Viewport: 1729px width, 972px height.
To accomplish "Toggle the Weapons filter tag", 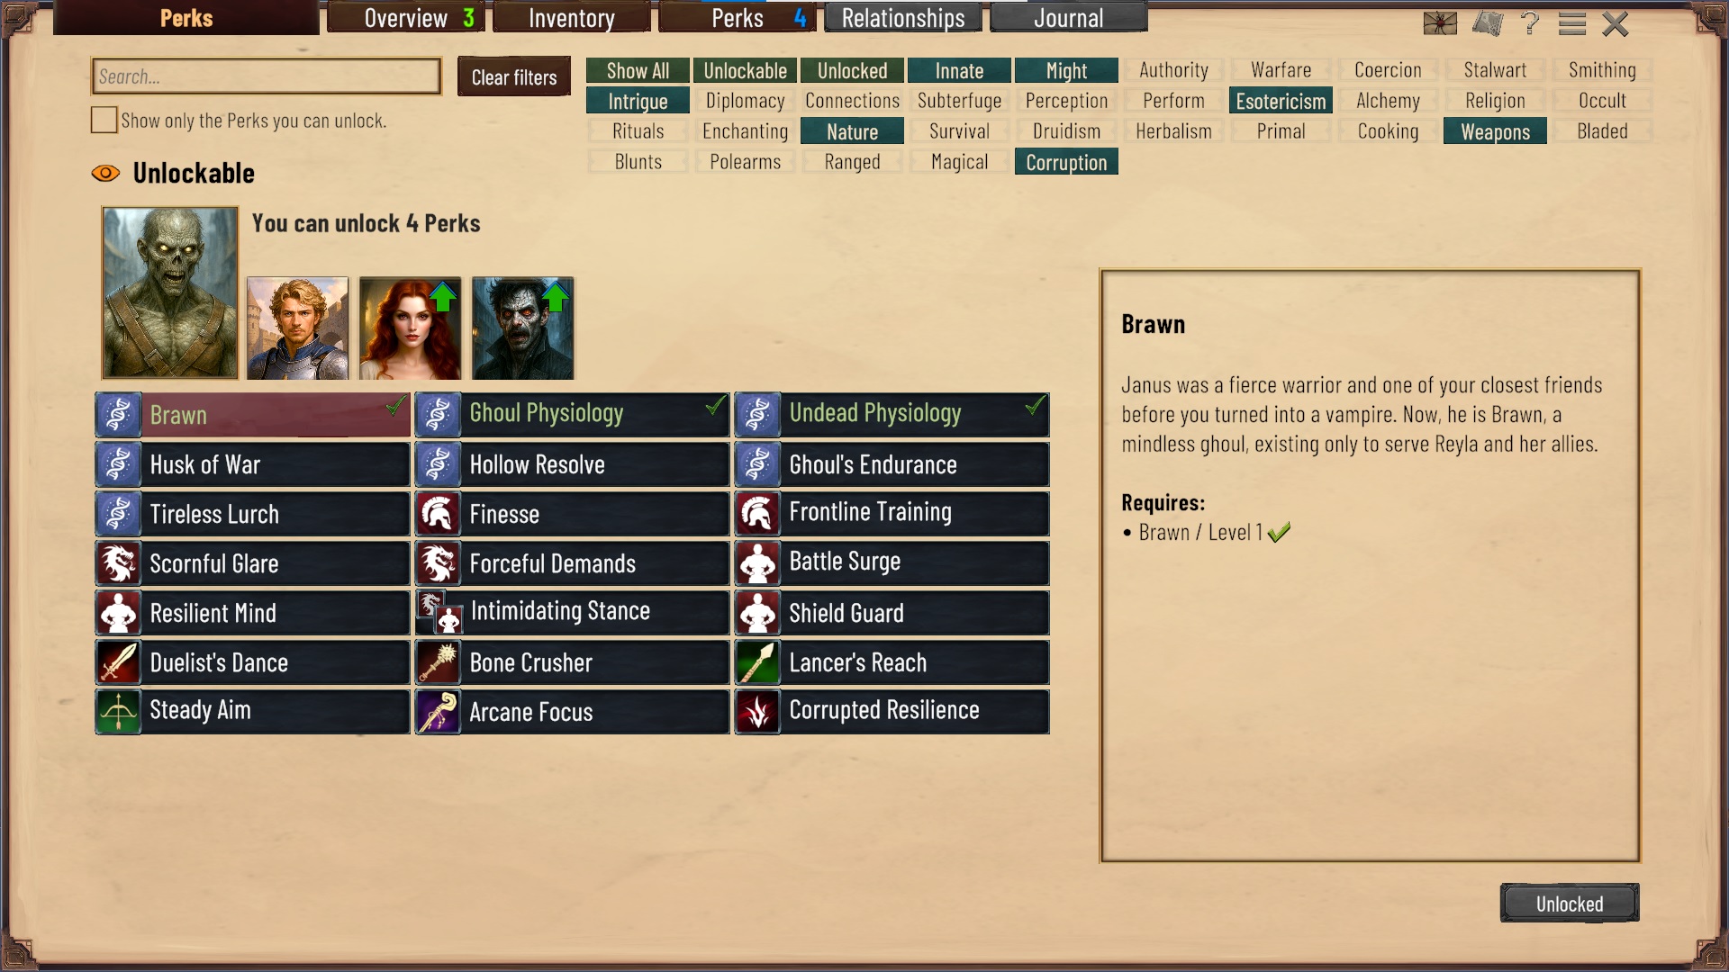I will 1495,131.
